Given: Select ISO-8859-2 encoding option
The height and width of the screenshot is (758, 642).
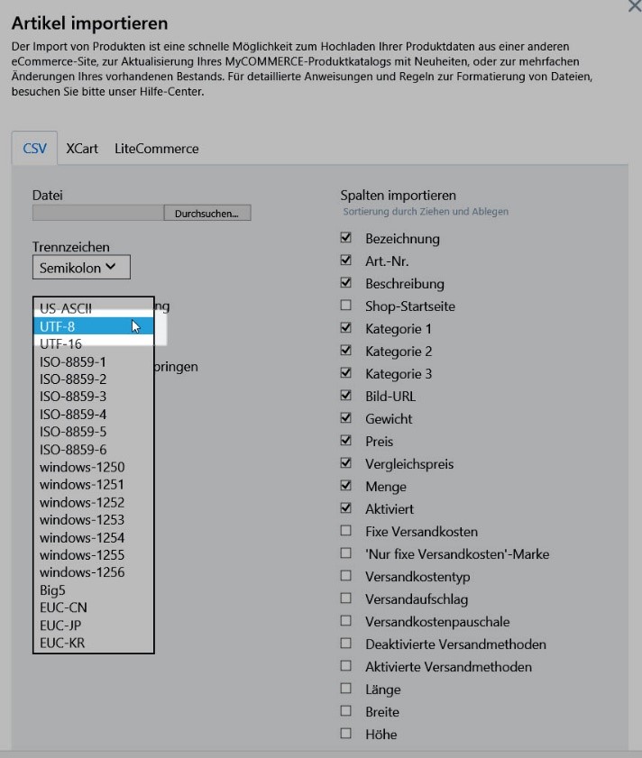Looking at the screenshot, I should (94, 379).
